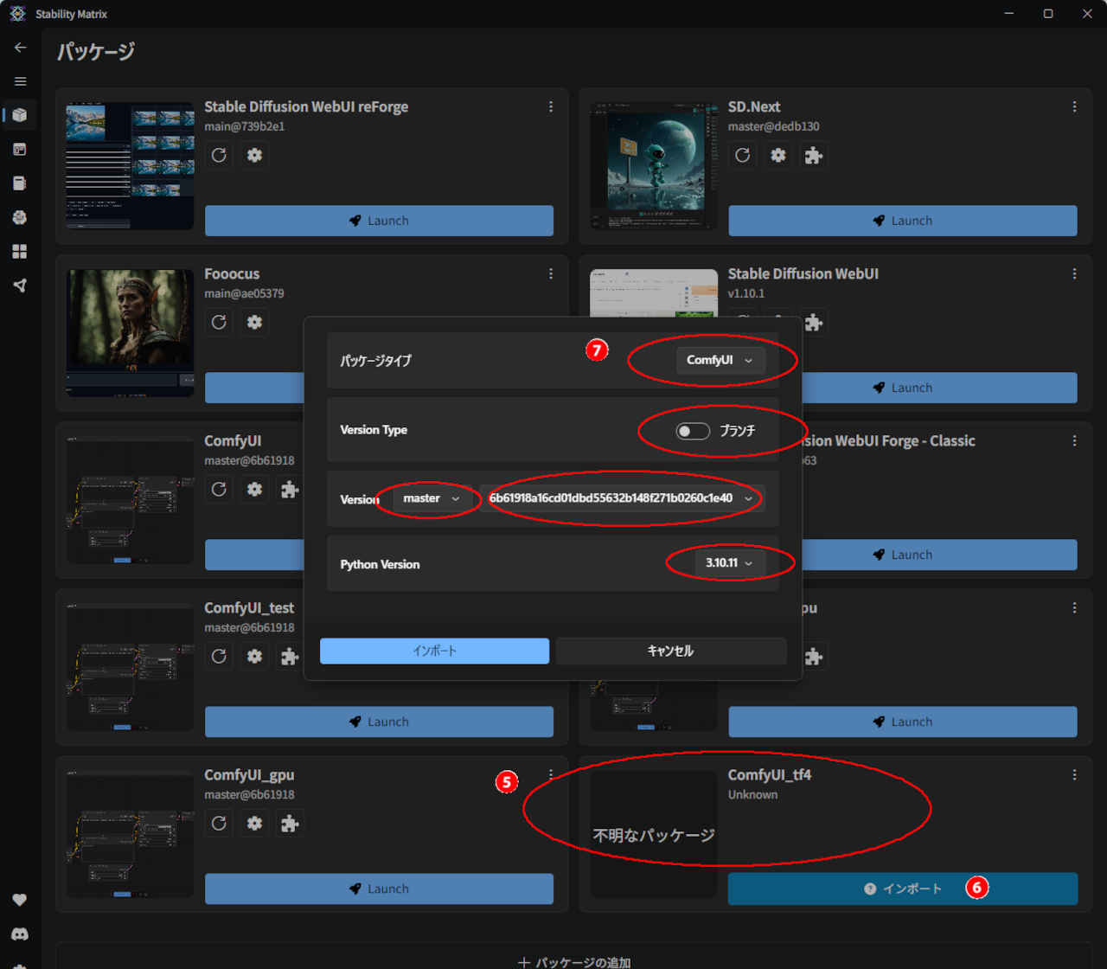Click the Stable Diffusion WebUI reForge thumbnail
1107x969 pixels.
tap(130, 165)
